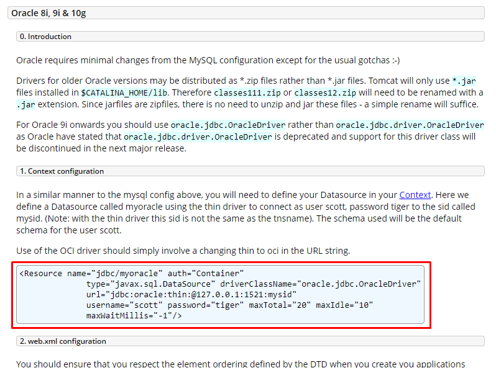Click the 'maxIdle="10"' attribute in code

[x=344, y=305]
